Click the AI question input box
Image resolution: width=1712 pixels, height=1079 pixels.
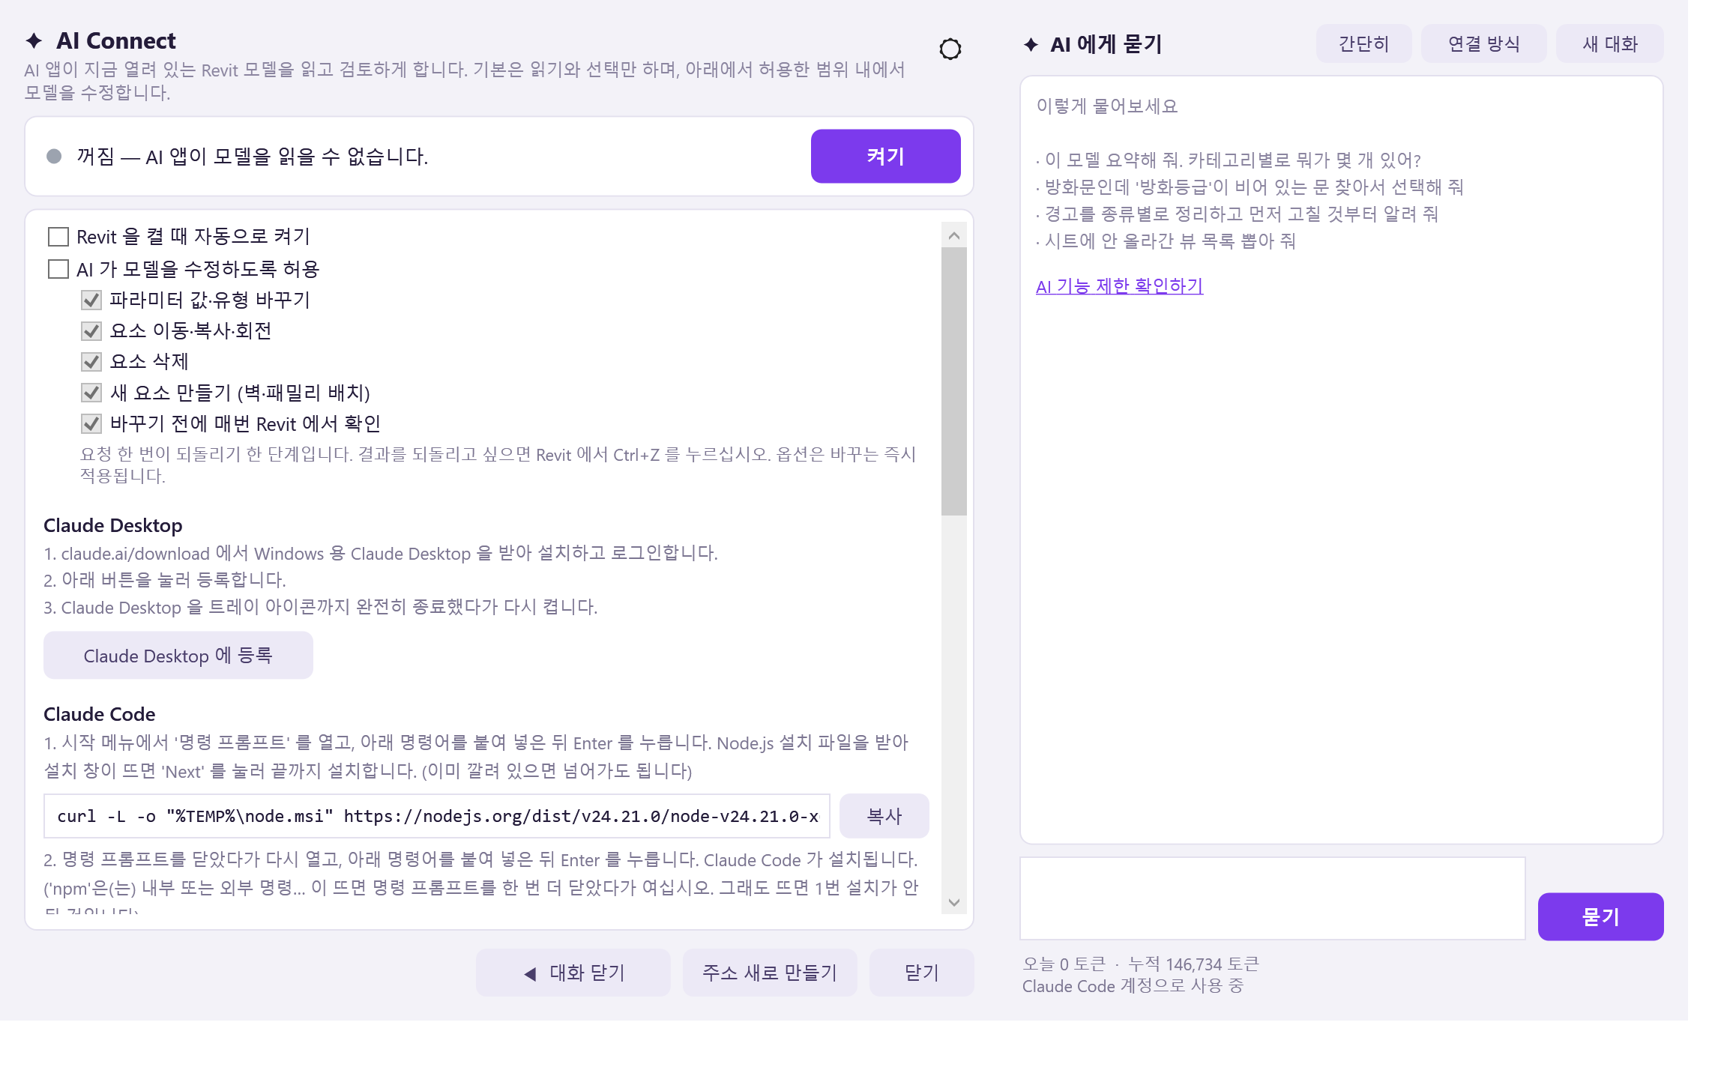(1273, 898)
